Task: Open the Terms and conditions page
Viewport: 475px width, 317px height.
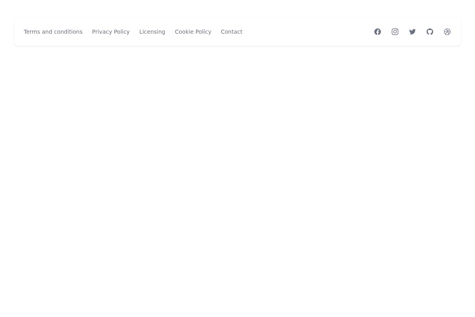Action: pyautogui.click(x=53, y=32)
